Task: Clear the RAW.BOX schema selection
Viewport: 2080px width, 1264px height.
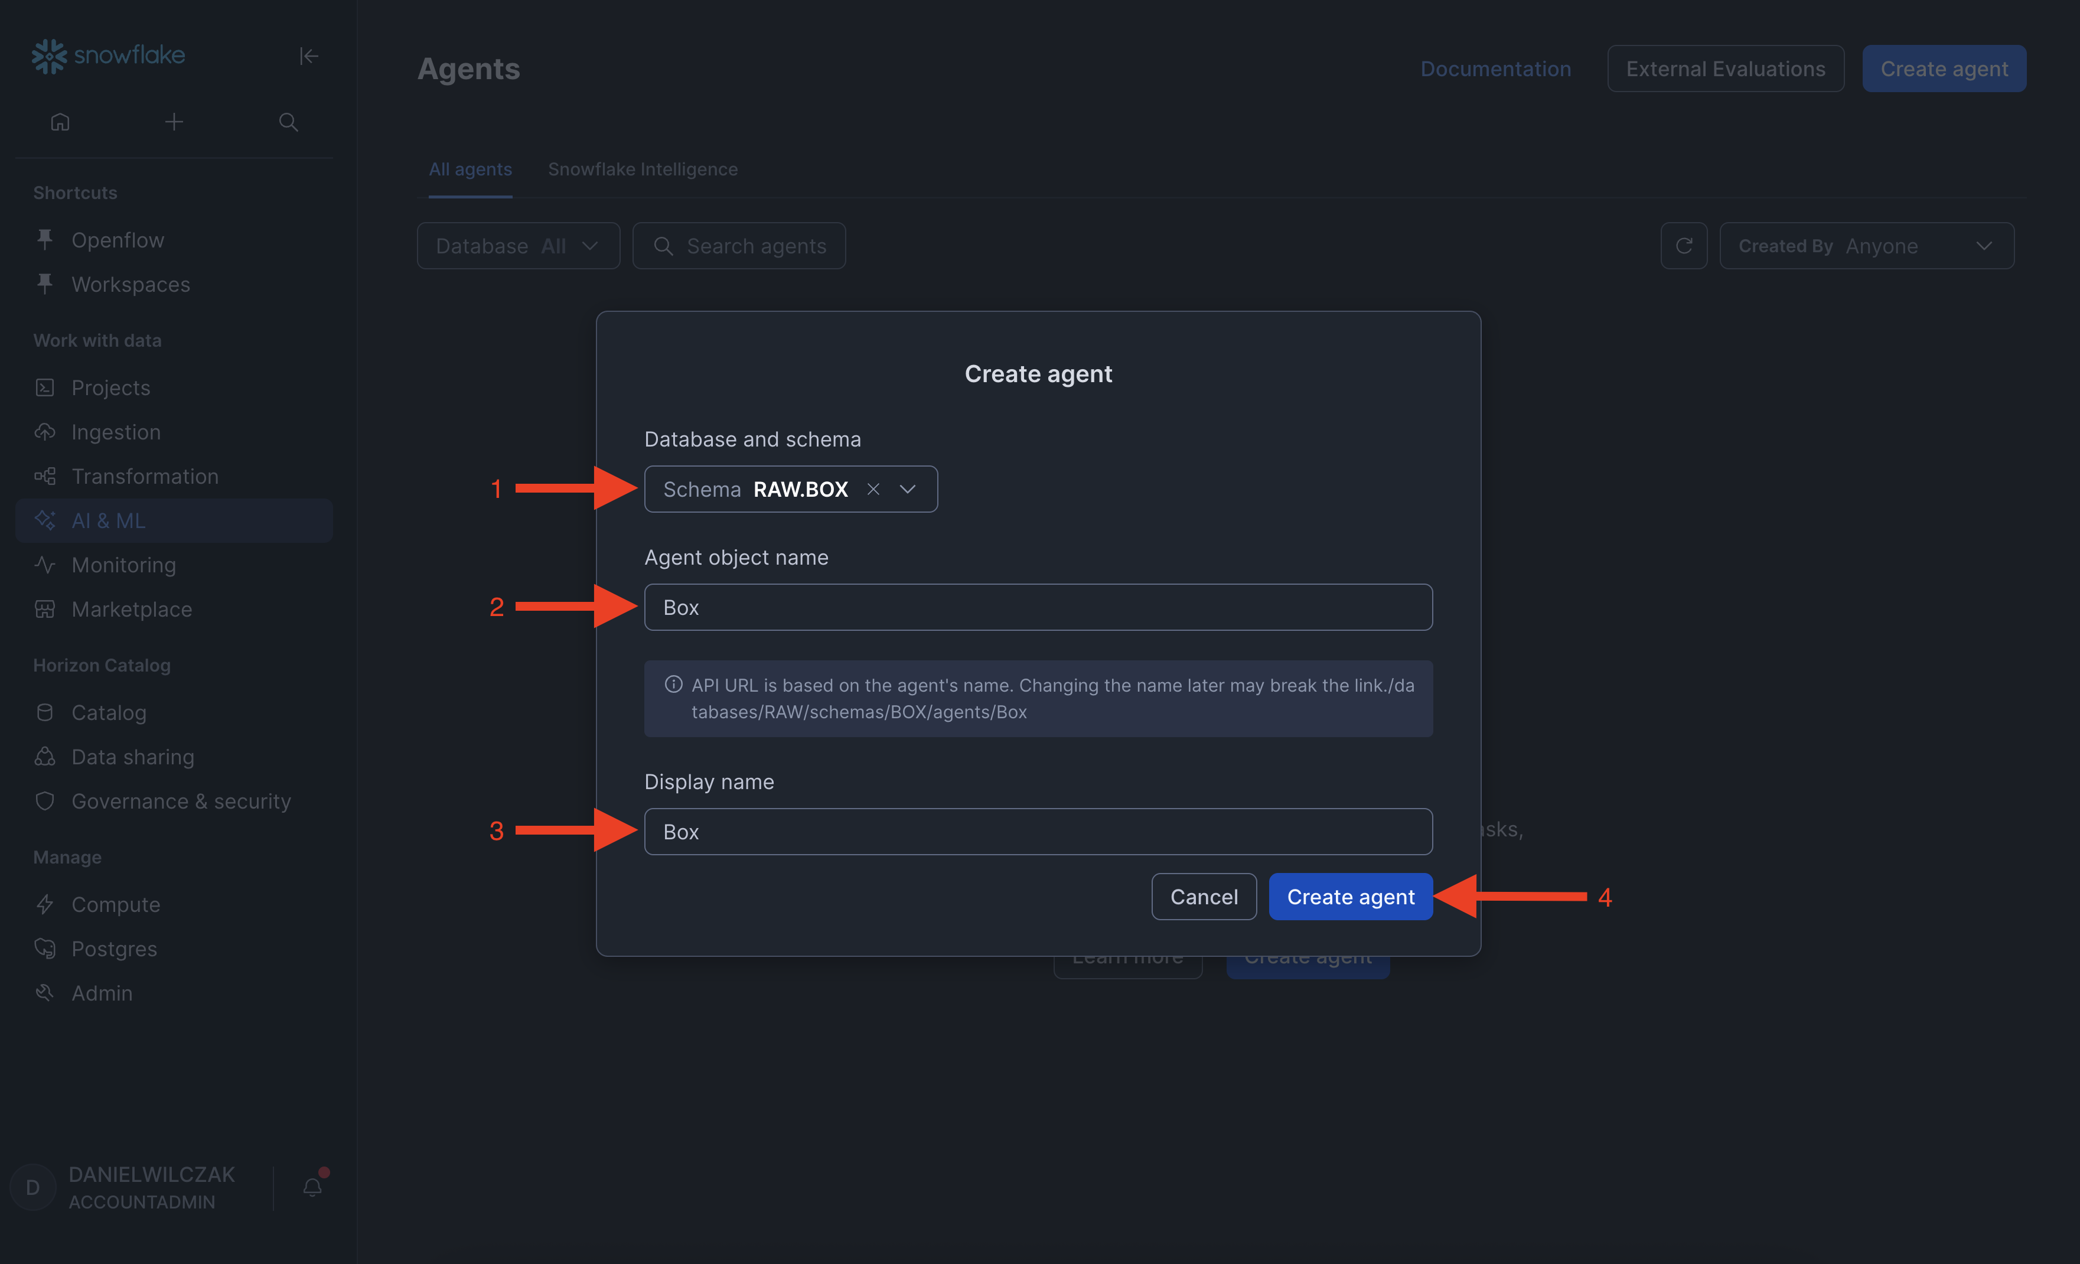Action: click(873, 489)
